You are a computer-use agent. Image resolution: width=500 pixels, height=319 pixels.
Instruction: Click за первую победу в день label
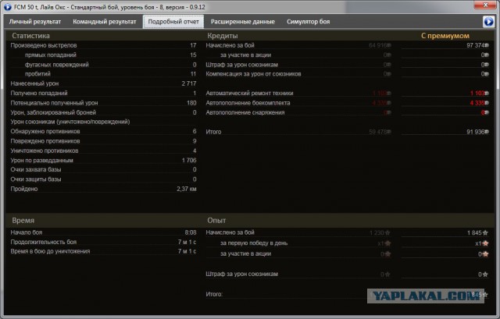(x=253, y=243)
